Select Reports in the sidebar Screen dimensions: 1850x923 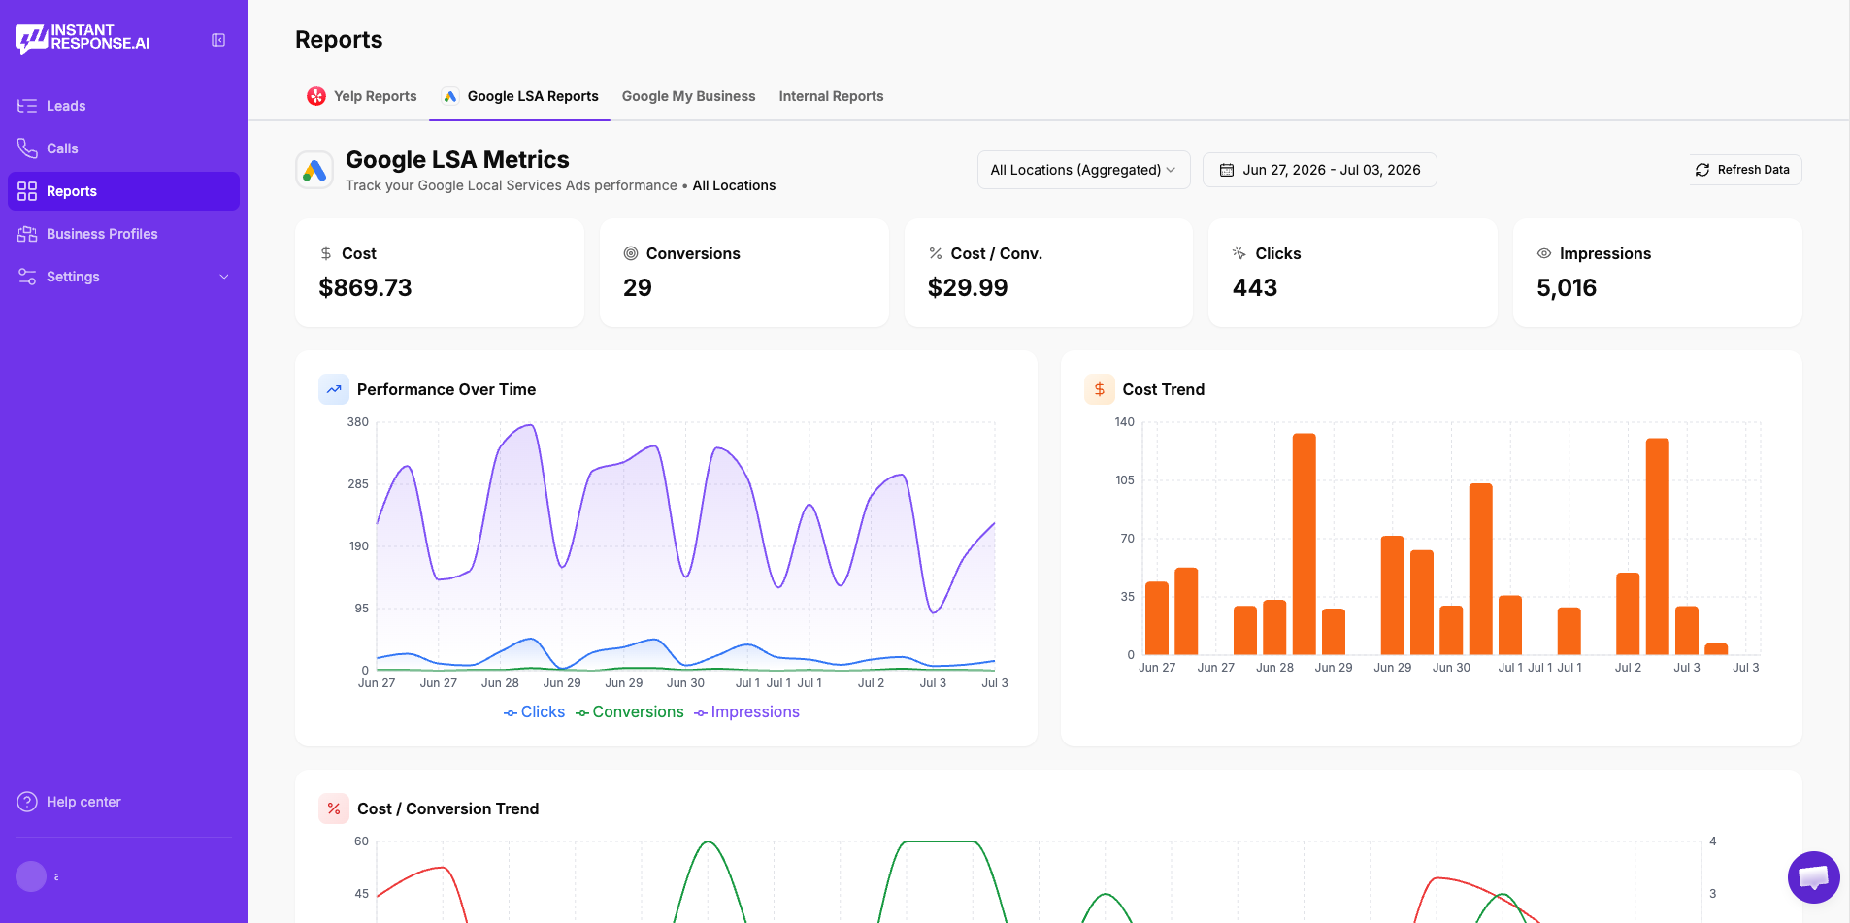pos(123,191)
